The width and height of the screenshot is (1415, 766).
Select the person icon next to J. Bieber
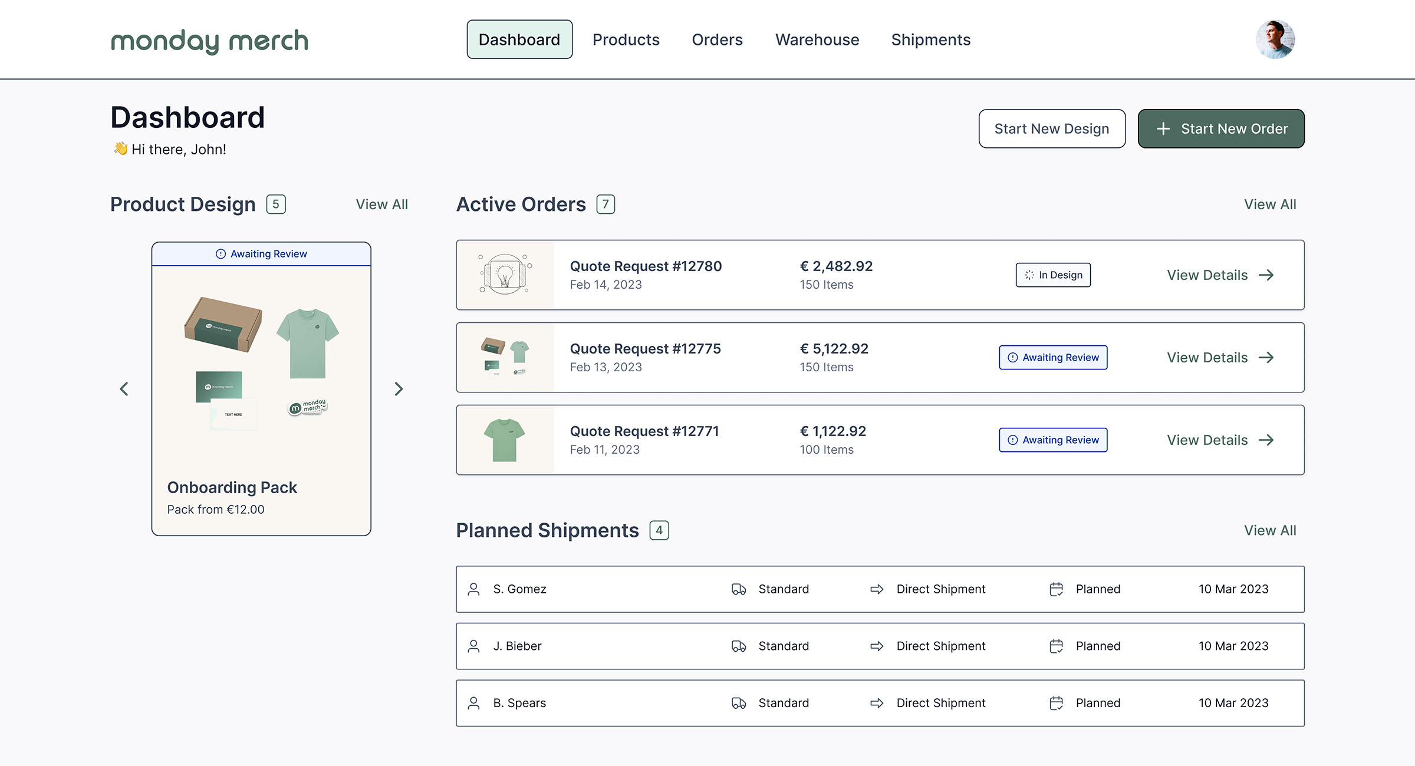click(x=473, y=646)
